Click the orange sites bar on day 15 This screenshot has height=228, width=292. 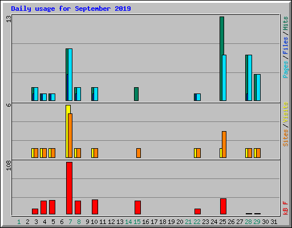coord(139,153)
